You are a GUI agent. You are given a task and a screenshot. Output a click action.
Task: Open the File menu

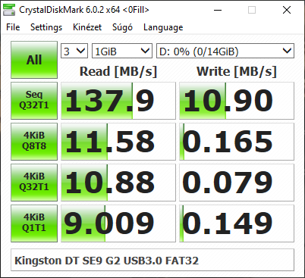[x=13, y=27]
